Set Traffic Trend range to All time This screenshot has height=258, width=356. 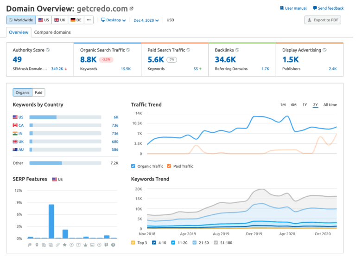[x=330, y=105]
